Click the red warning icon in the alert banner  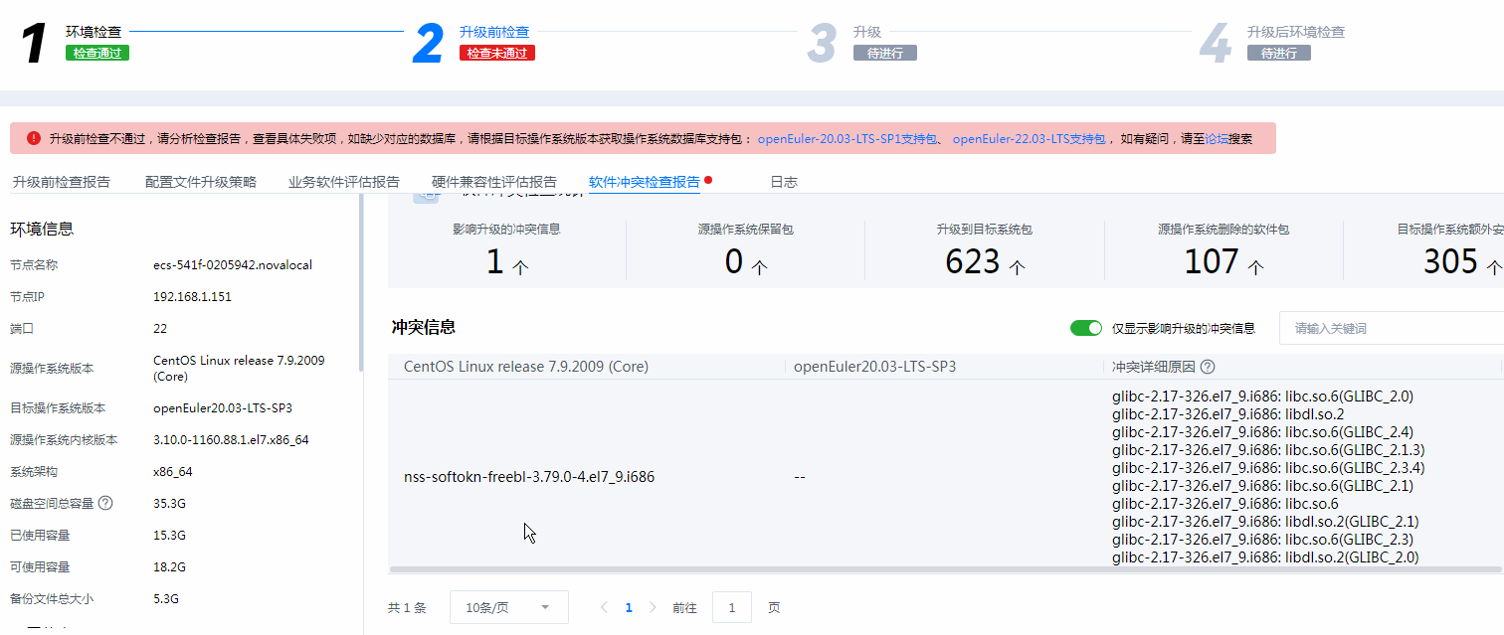pos(34,138)
